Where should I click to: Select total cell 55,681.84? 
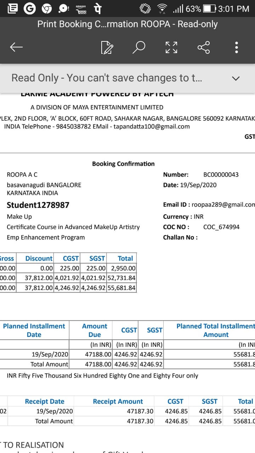pyautogui.click(x=121, y=288)
